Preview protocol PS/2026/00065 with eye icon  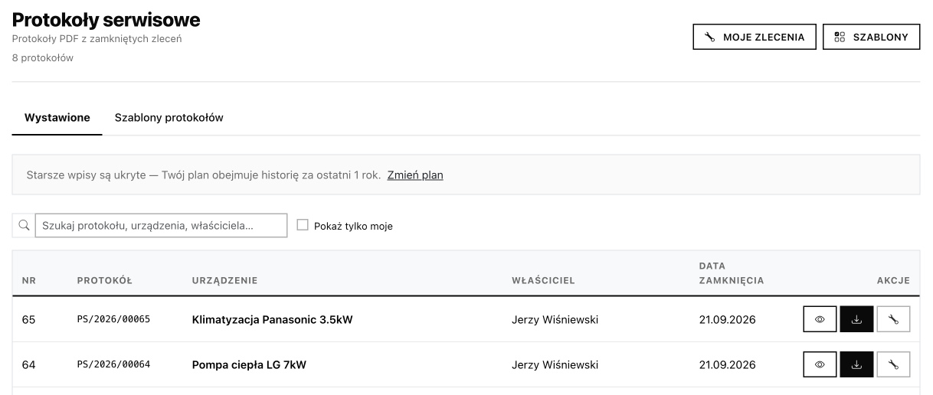click(x=821, y=319)
